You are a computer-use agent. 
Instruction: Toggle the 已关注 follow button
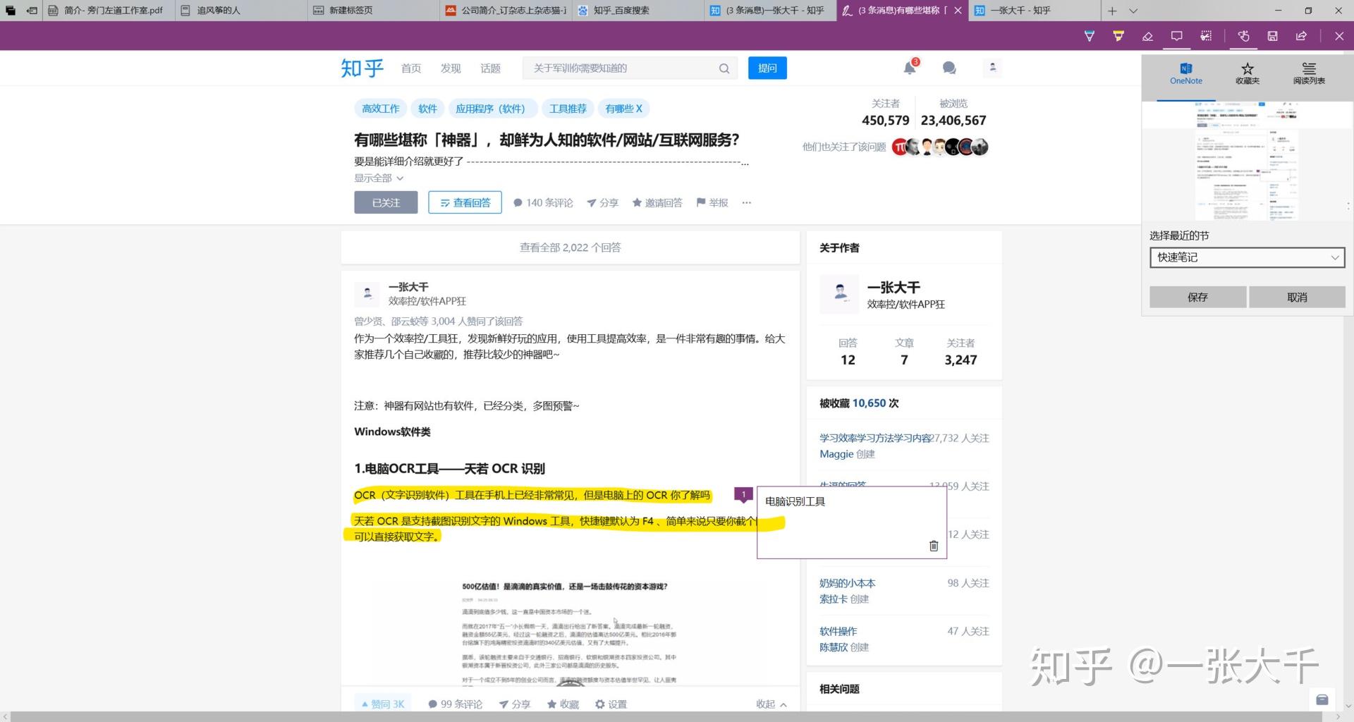point(386,202)
